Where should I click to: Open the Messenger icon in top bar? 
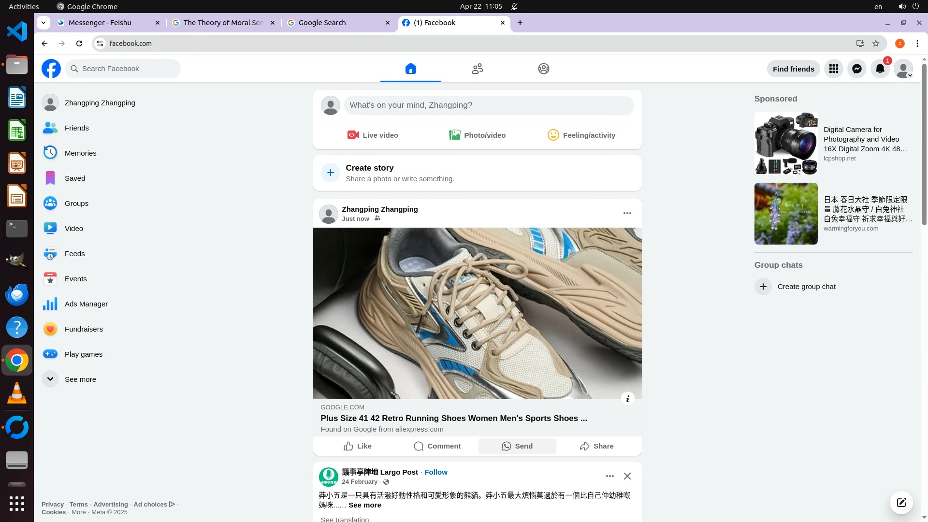coord(856,69)
